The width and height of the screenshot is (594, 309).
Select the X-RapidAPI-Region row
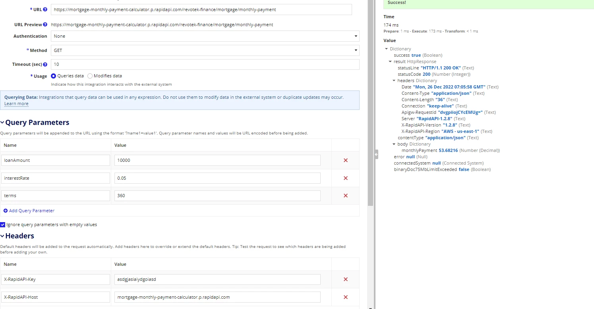click(447, 131)
